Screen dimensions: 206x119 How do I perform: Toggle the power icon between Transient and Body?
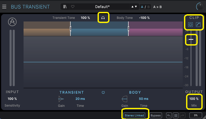103,92
